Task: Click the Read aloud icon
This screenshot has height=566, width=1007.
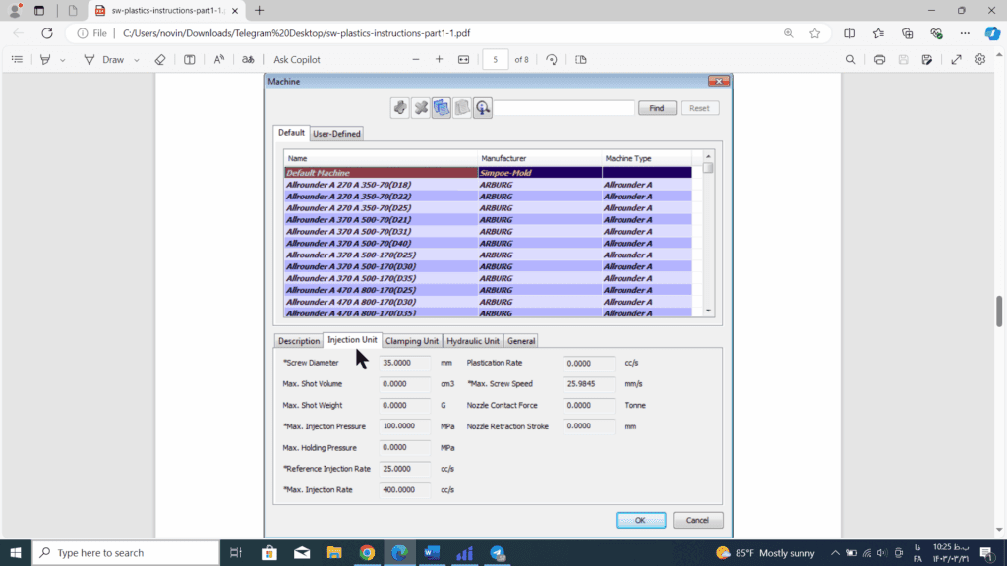Action: [x=219, y=60]
